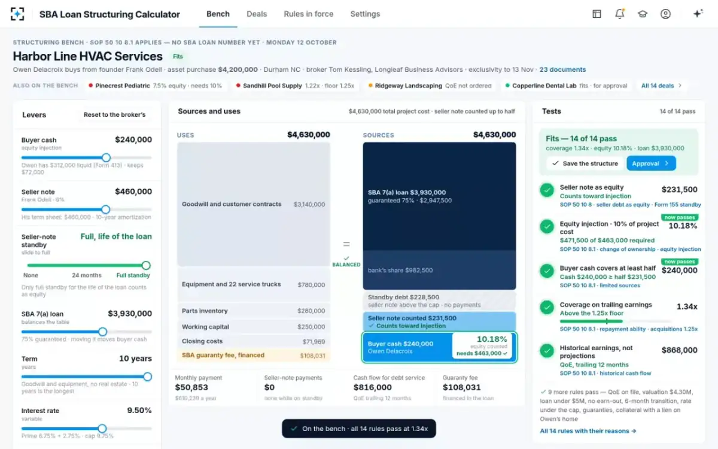Click green check beside Historical earnings test
This screenshot has width=718, height=449.
(547, 351)
